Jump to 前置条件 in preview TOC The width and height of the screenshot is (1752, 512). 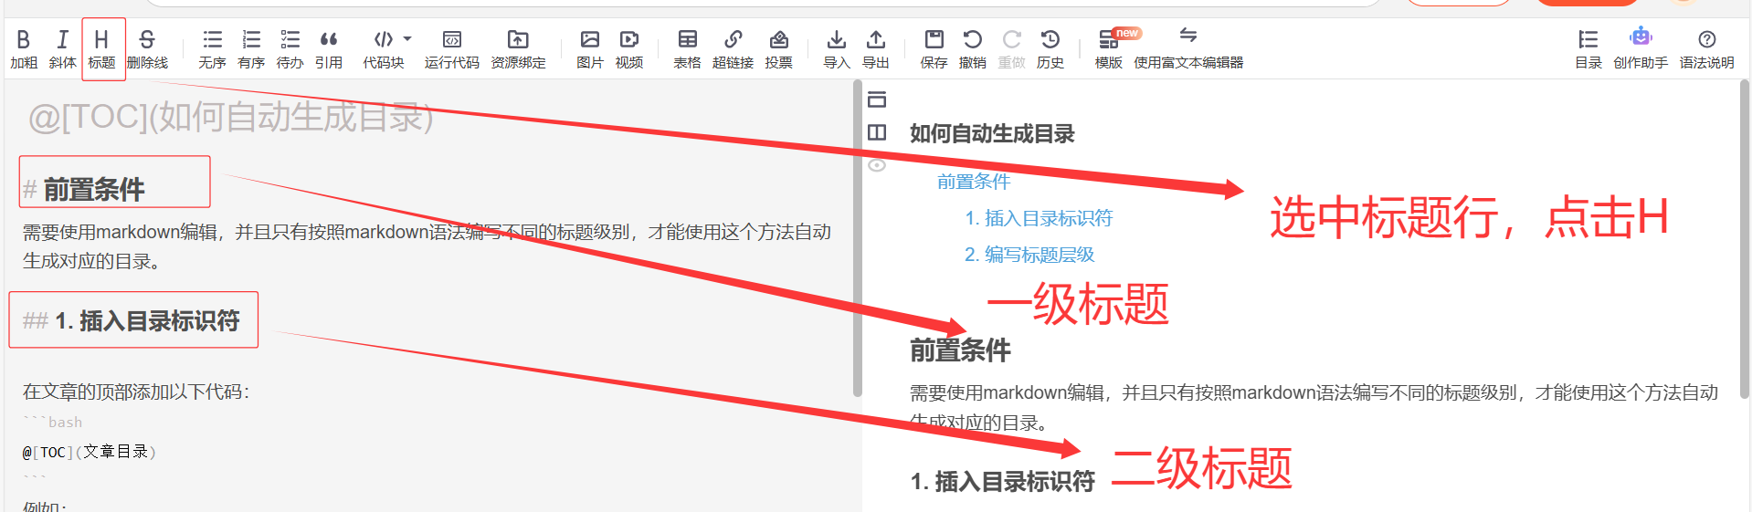(x=974, y=182)
